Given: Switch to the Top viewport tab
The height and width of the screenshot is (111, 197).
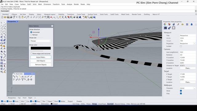Looking at the screenshot, I should 19,98.
